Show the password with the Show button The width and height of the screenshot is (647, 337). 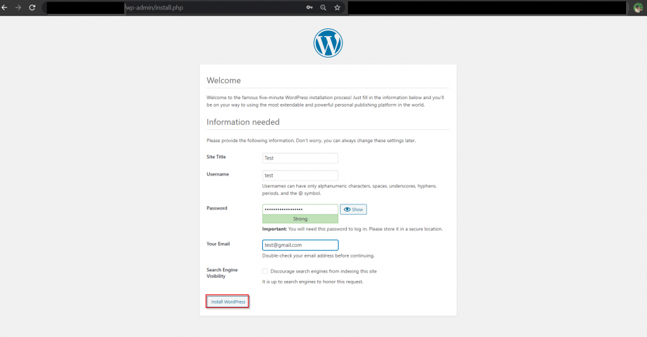[353, 210]
